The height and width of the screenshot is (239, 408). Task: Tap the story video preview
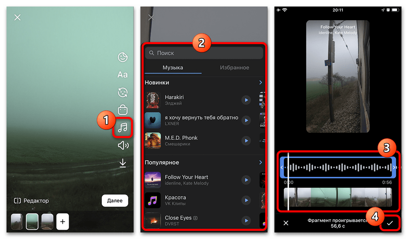click(x=338, y=76)
